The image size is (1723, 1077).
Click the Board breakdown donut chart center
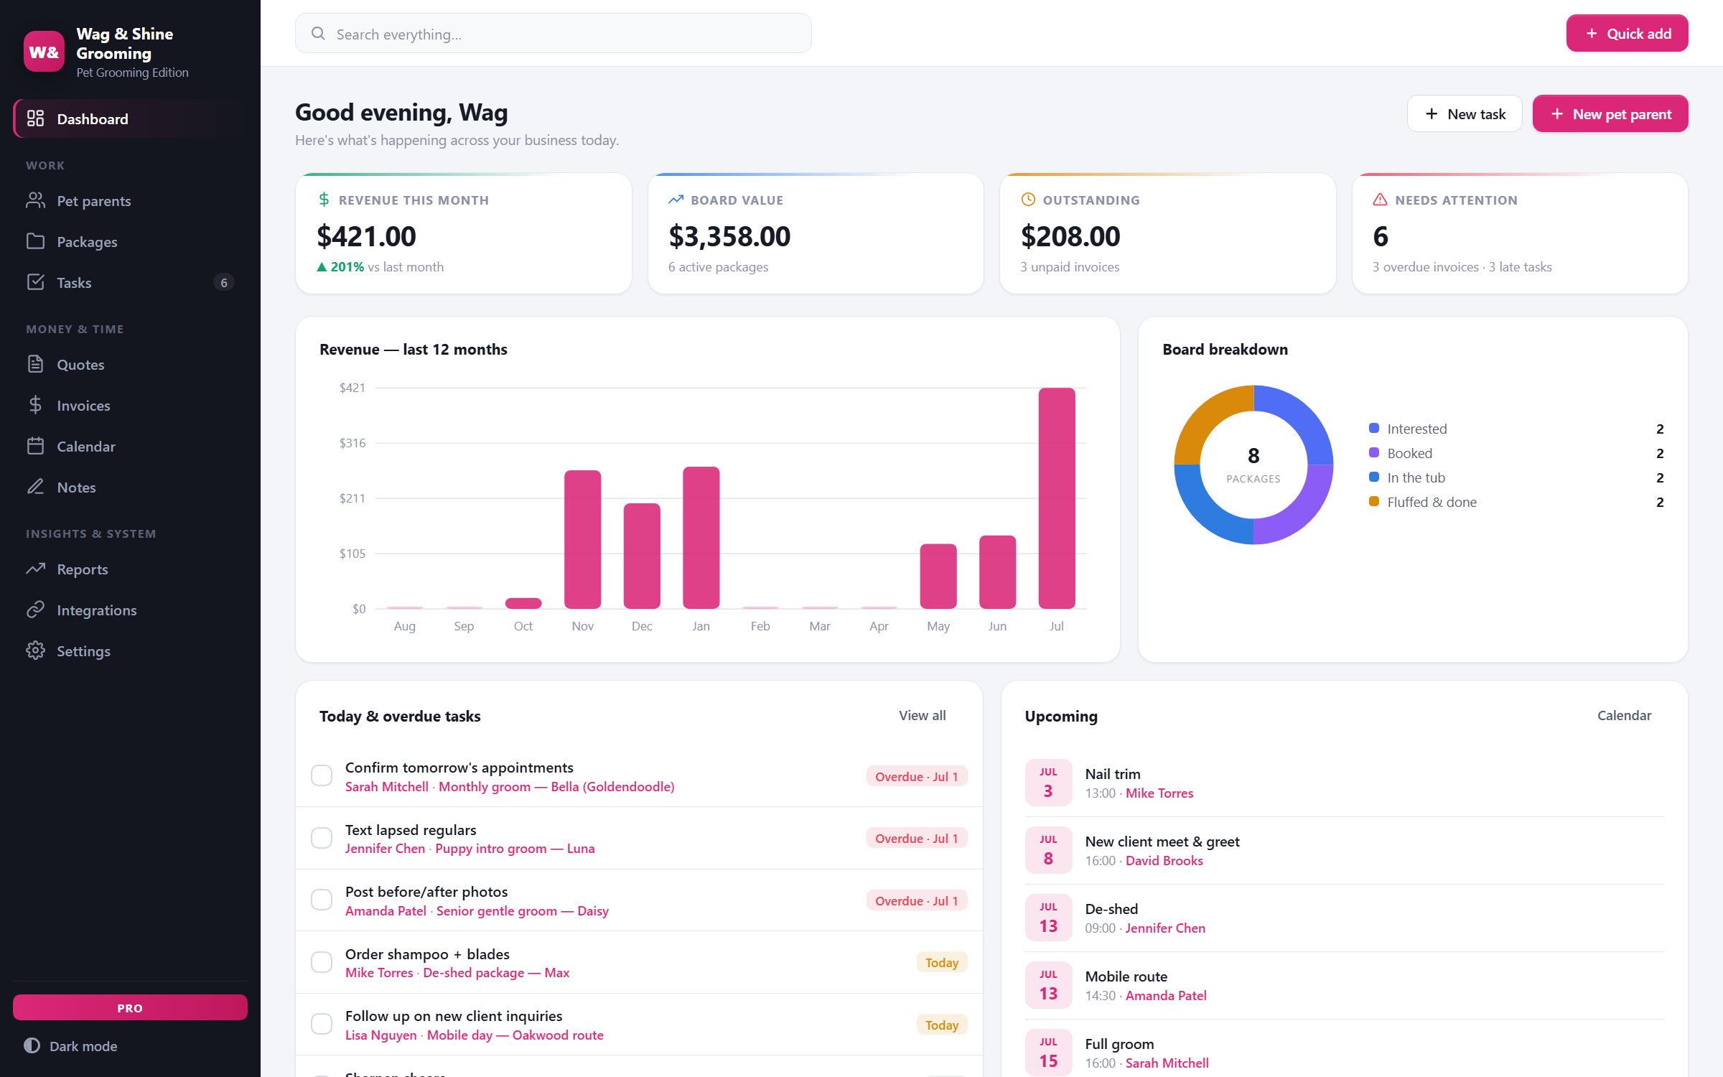tap(1253, 465)
